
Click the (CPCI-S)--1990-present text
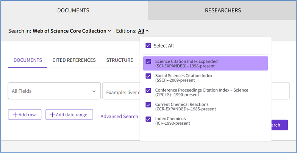pos(177,95)
